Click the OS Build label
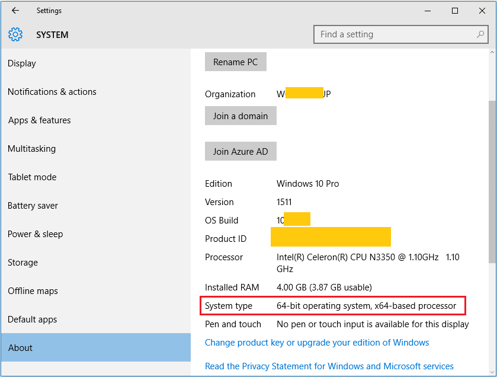497x377 pixels. pos(222,221)
